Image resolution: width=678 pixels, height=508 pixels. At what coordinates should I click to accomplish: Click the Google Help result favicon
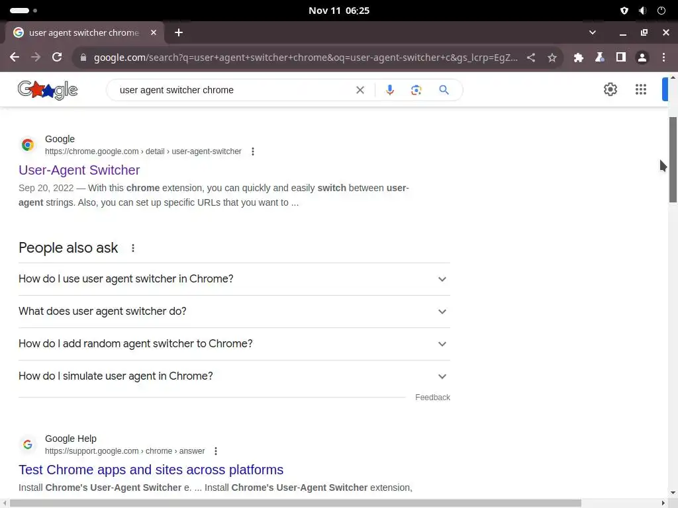tap(28, 444)
